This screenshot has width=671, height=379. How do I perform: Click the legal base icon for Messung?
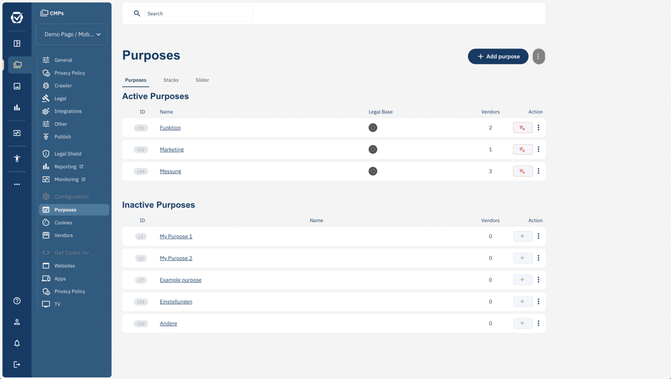pos(373,171)
